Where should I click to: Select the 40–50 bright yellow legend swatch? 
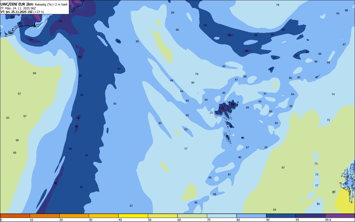[133, 216]
